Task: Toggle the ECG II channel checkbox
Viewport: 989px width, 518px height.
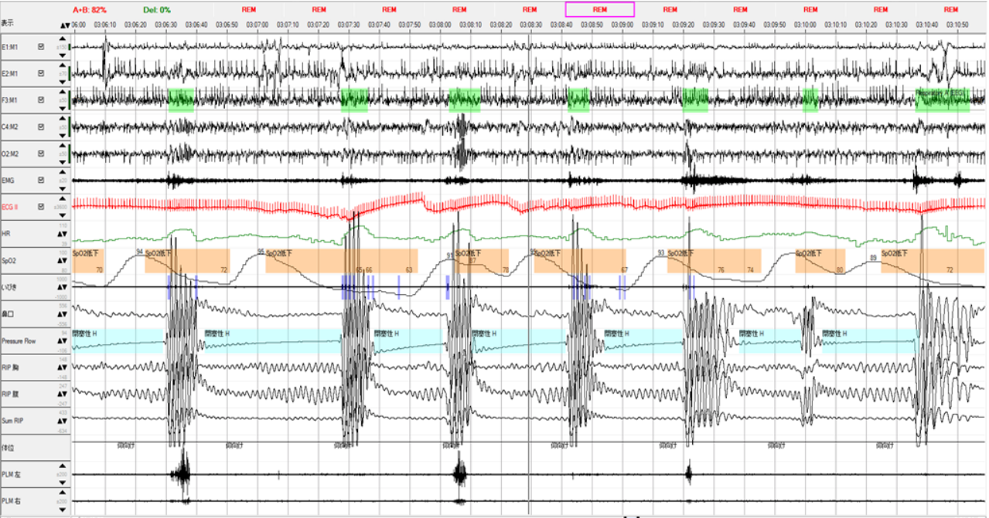Action: (x=41, y=207)
